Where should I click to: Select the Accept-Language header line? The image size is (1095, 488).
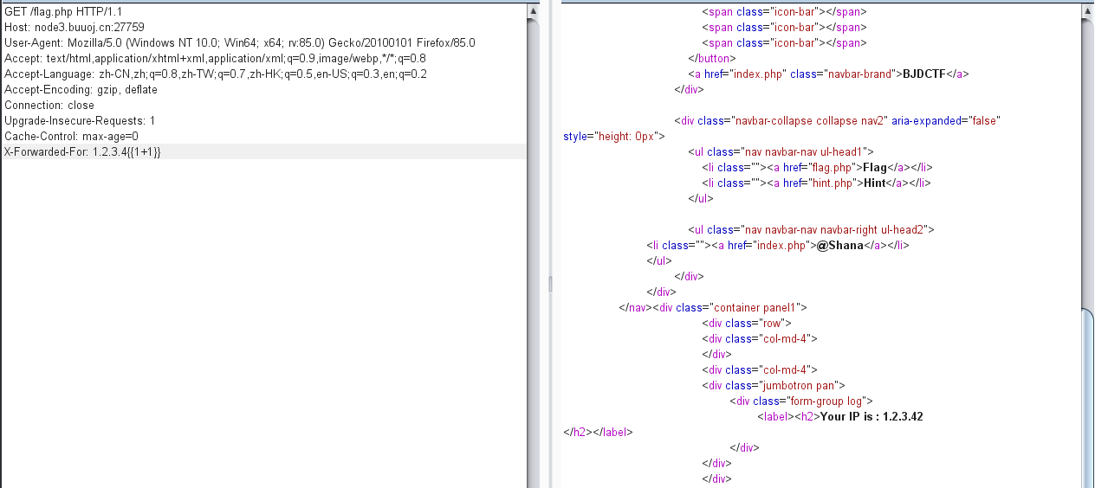click(x=216, y=74)
